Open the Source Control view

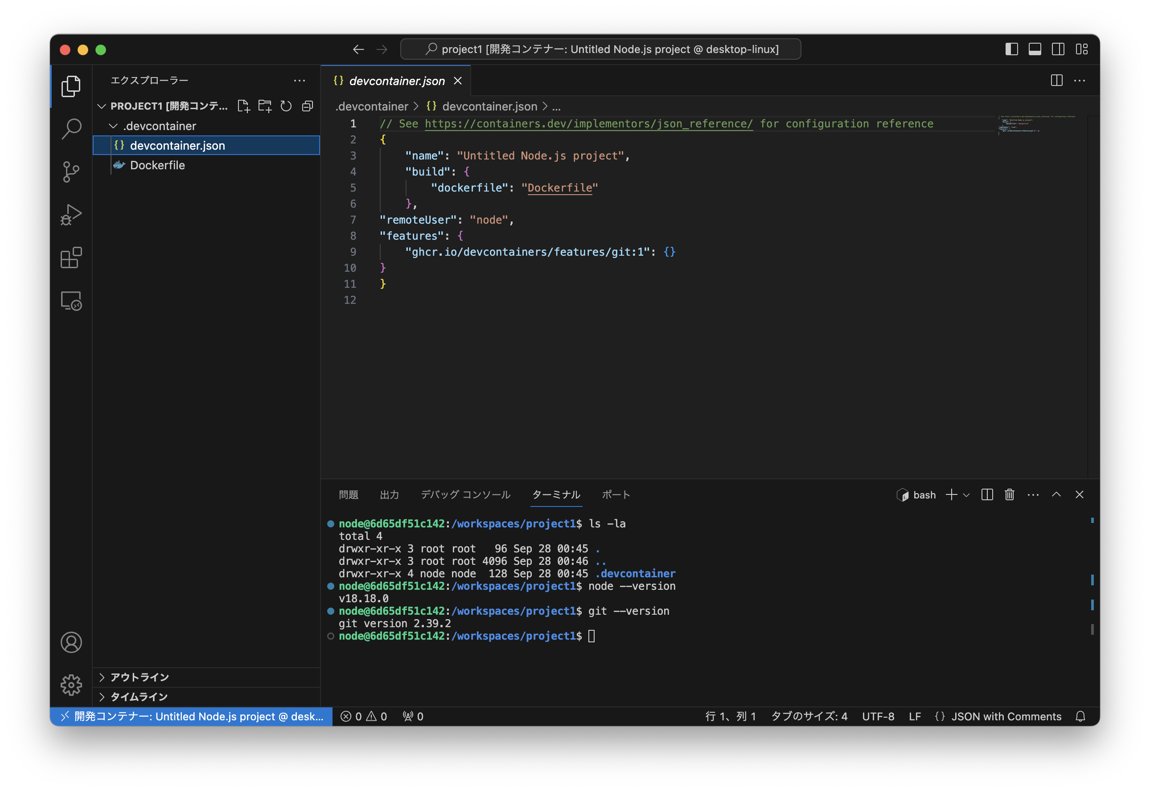point(71,171)
